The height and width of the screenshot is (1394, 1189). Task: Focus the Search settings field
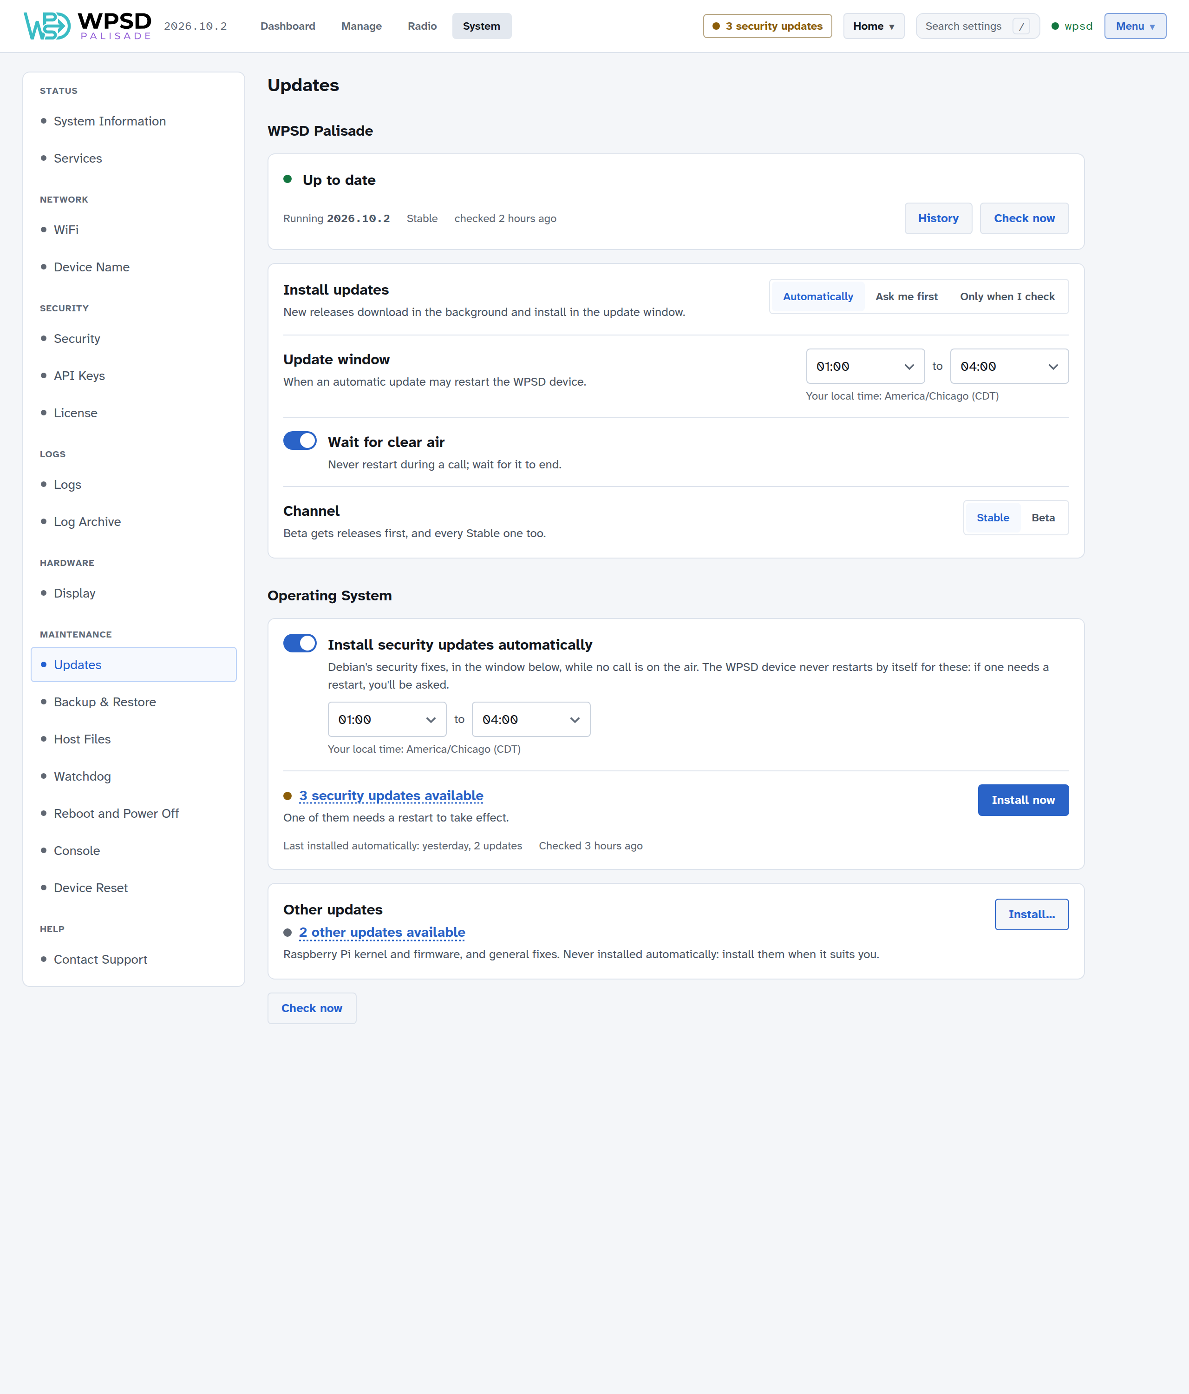(x=977, y=26)
